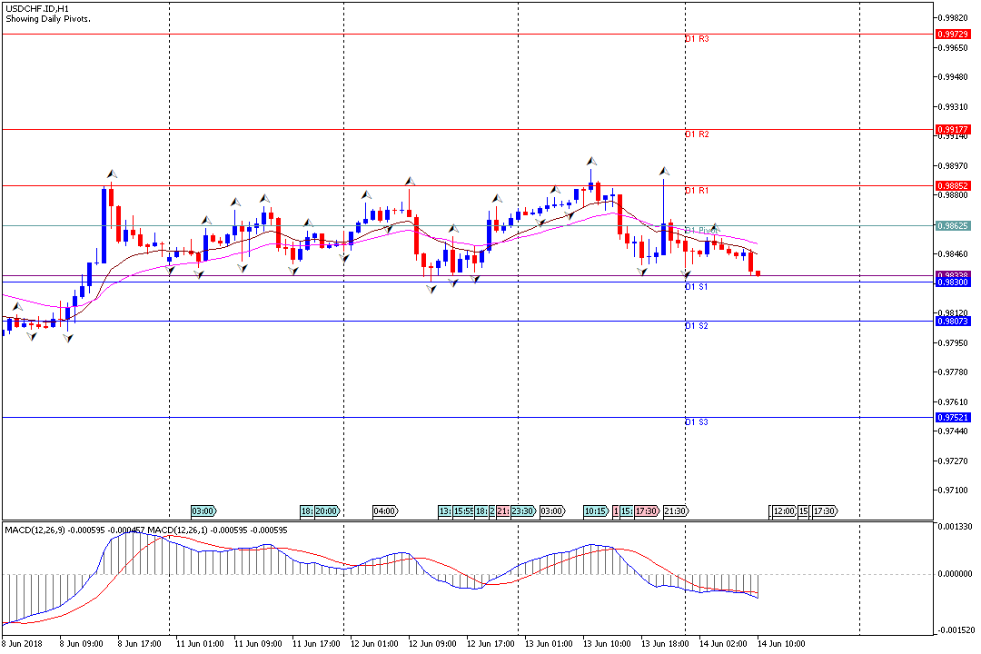Click the 0.97950 price axis value
Screen dimensions: 981x654
(x=954, y=343)
